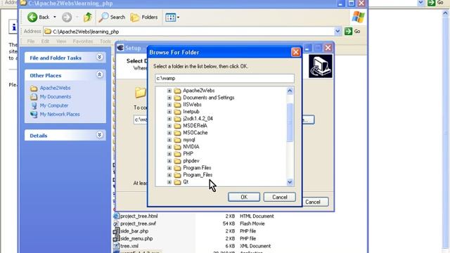The height and width of the screenshot is (253, 450).
Task: Go up one folder level icon
Action: (88, 17)
